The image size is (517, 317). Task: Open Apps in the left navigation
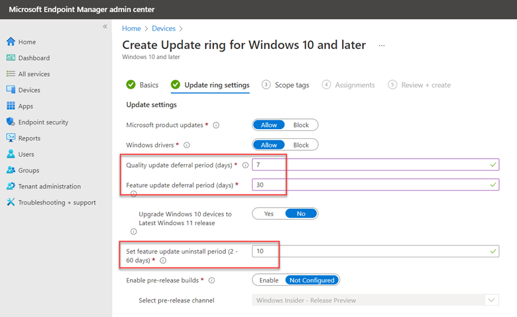click(x=25, y=106)
